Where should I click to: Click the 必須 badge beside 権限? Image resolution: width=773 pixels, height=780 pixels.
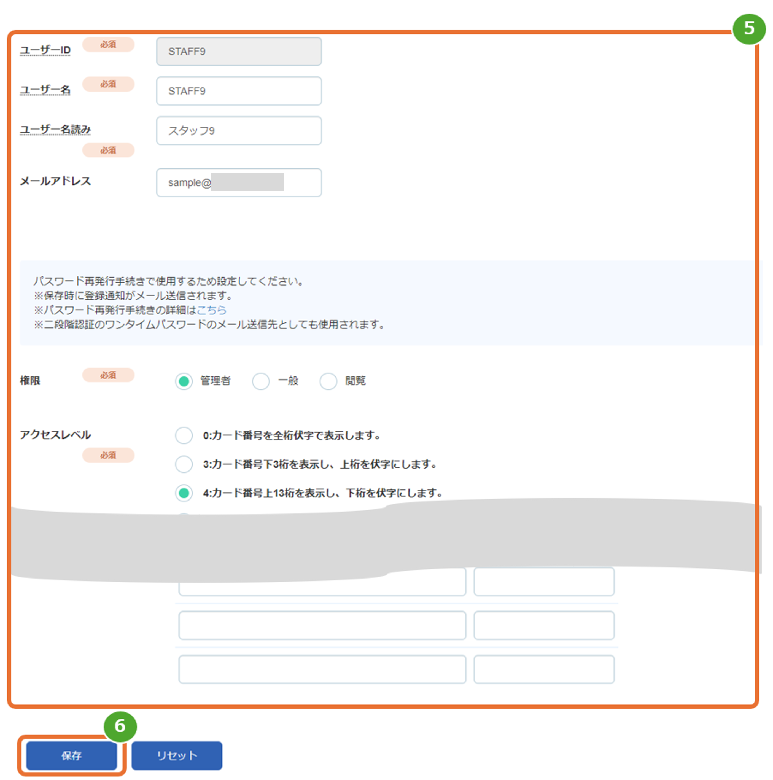coord(108,375)
